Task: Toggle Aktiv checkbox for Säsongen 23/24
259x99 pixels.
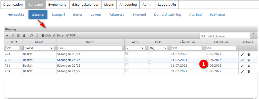Action: click(127, 53)
